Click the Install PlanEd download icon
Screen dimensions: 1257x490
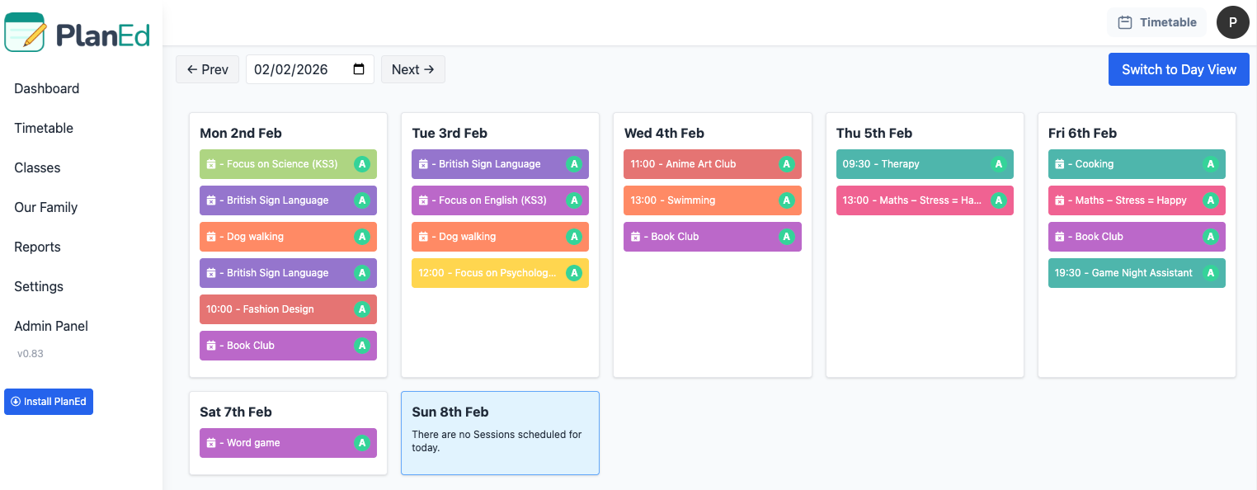17,402
